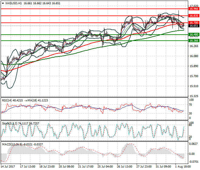Select the 20 Jul 08:00 time label
Screen dimensions: 200x170
pyautogui.click(x=66, y=167)
